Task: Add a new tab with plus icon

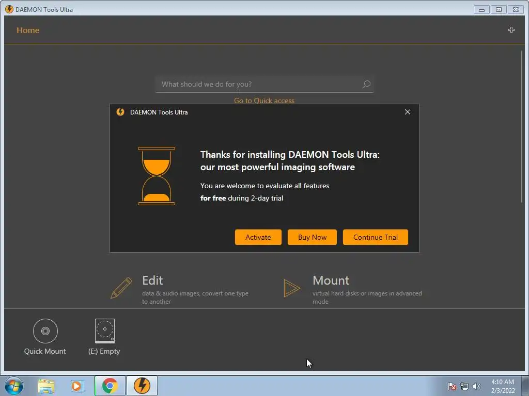Action: pyautogui.click(x=511, y=30)
